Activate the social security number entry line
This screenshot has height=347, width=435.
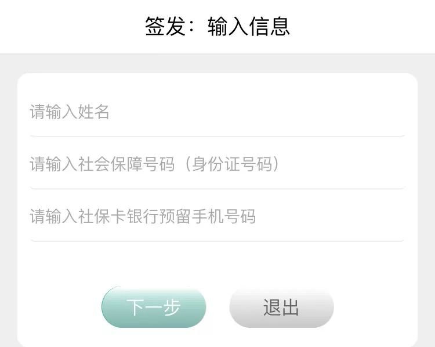(x=217, y=164)
